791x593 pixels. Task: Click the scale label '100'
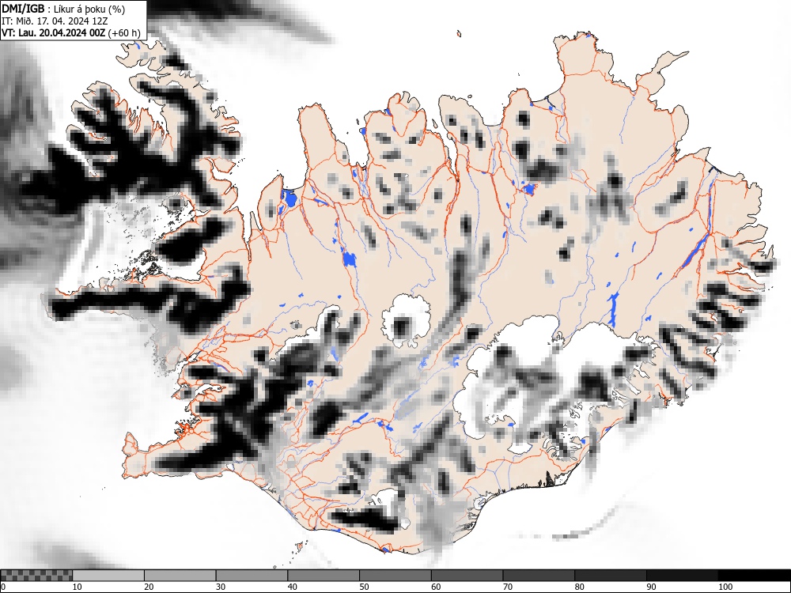coord(725,587)
